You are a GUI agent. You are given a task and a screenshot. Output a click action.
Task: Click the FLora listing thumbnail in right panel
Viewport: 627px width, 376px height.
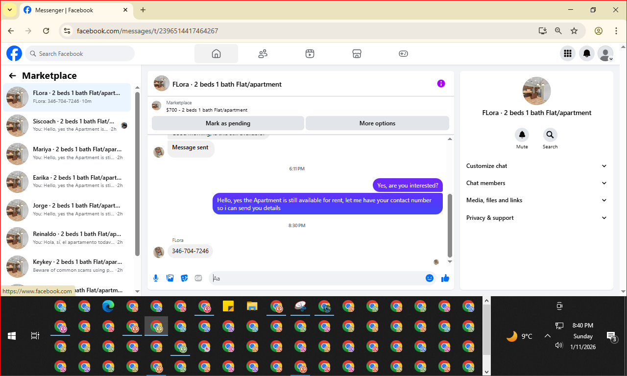tap(537, 91)
